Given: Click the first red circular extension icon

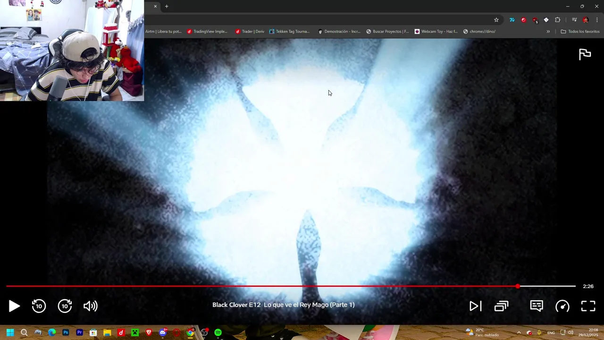Looking at the screenshot, I should [523, 20].
